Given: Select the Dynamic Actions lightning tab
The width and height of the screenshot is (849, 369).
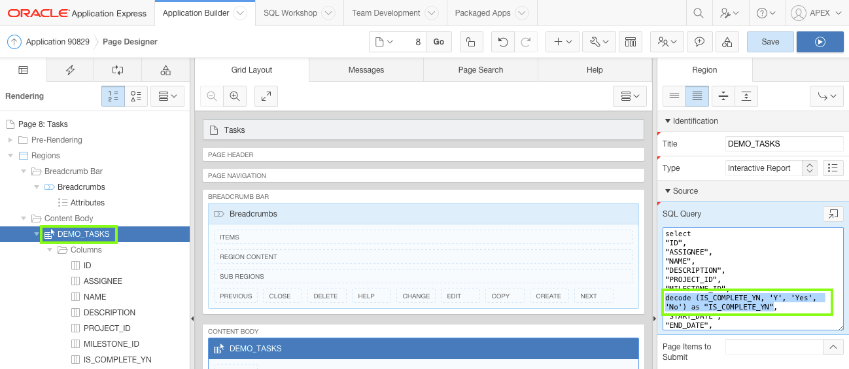Looking at the screenshot, I should coord(70,70).
